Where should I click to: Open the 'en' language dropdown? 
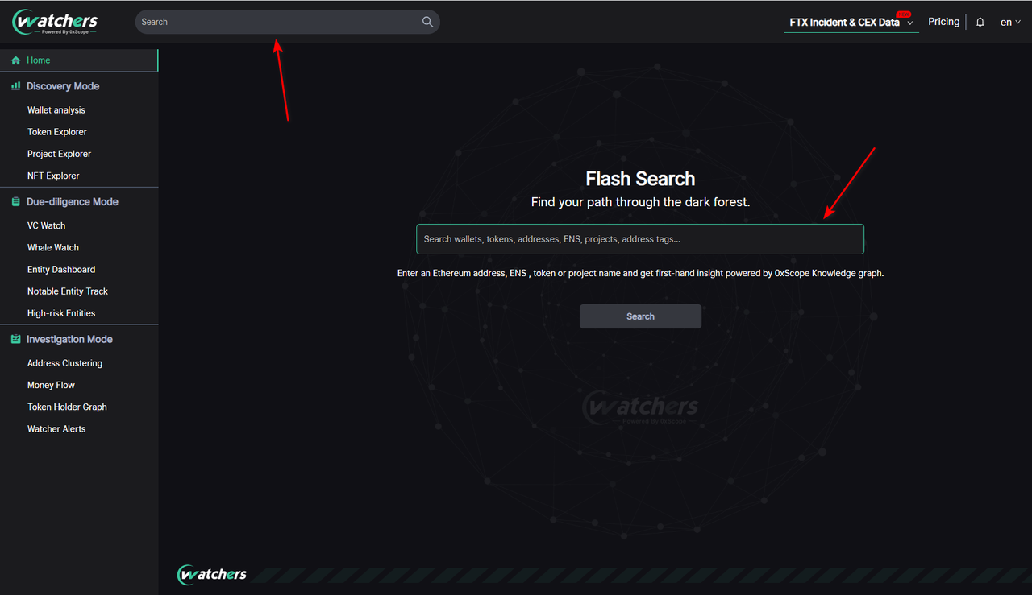(1010, 23)
